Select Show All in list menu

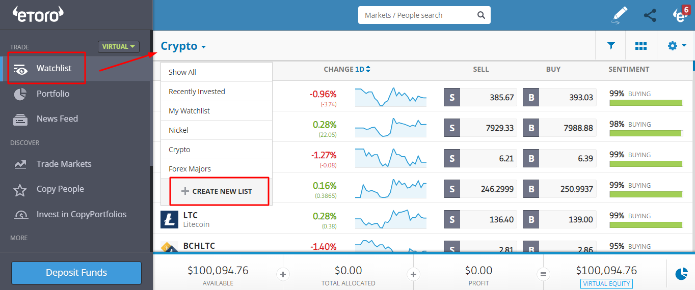(x=217, y=72)
